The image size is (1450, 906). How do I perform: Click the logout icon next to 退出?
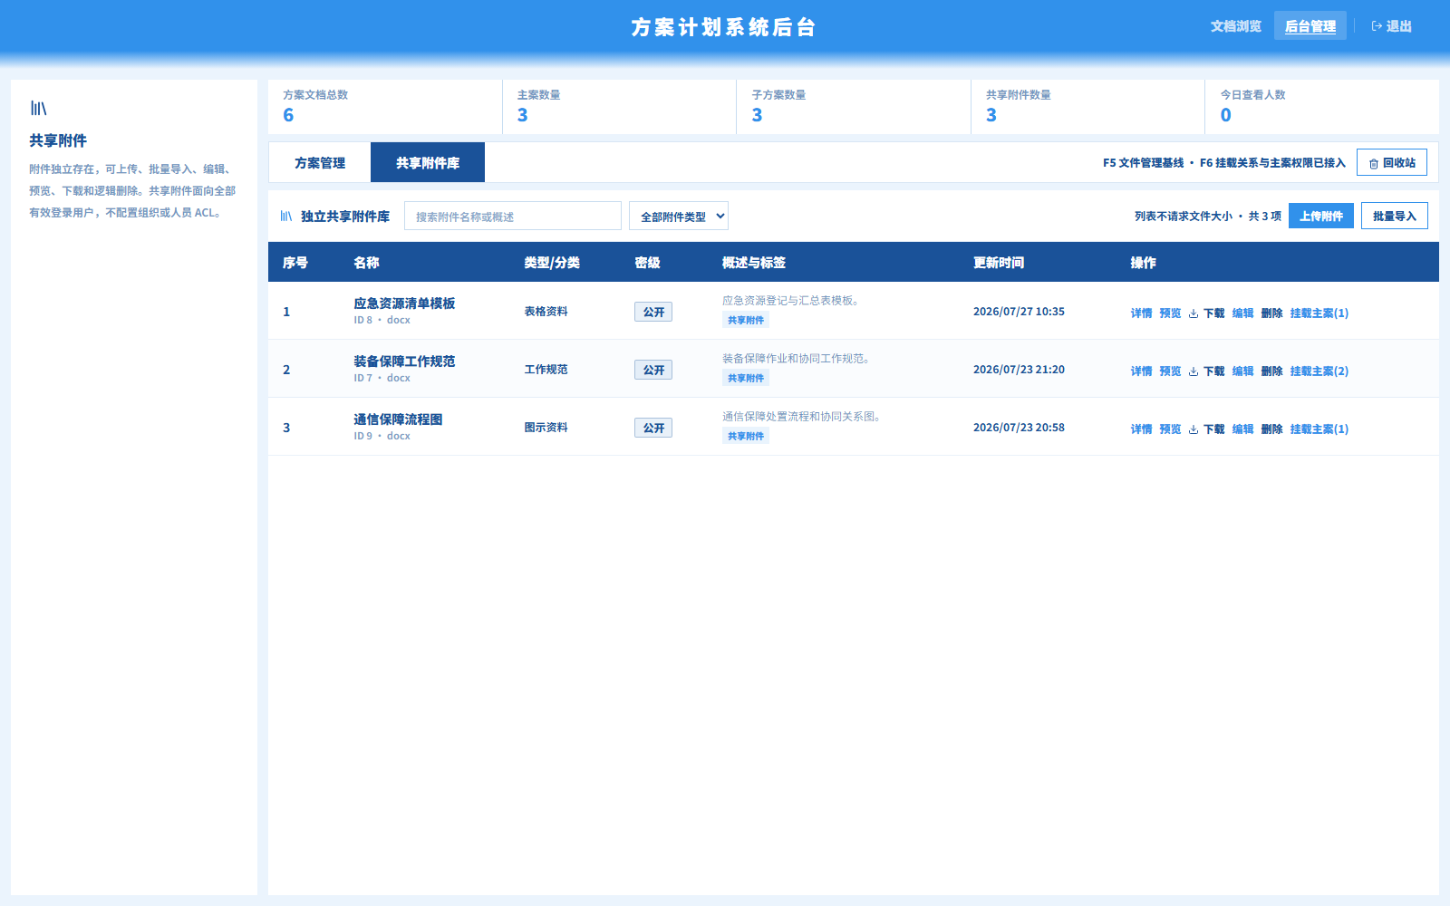pos(1377,26)
